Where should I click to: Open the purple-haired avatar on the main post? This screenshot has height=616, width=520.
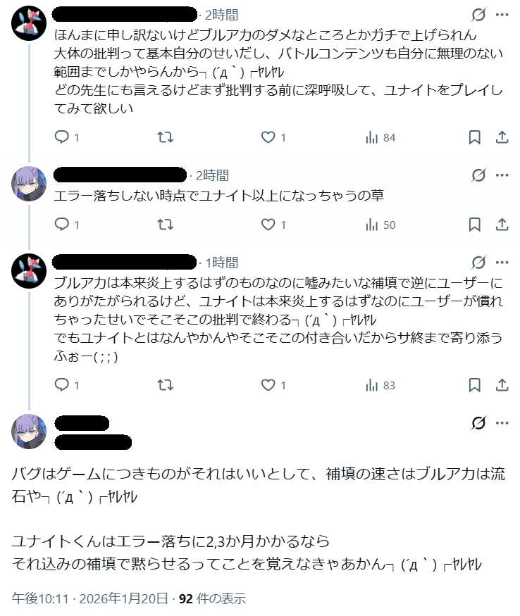click(x=30, y=432)
